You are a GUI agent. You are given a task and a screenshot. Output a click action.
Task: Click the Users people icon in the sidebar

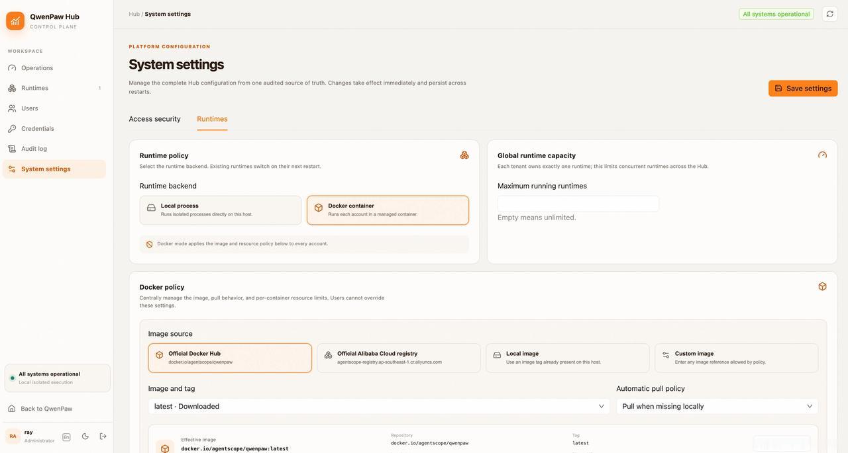pyautogui.click(x=12, y=108)
